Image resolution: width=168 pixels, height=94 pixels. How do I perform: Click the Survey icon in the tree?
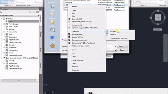point(7,53)
